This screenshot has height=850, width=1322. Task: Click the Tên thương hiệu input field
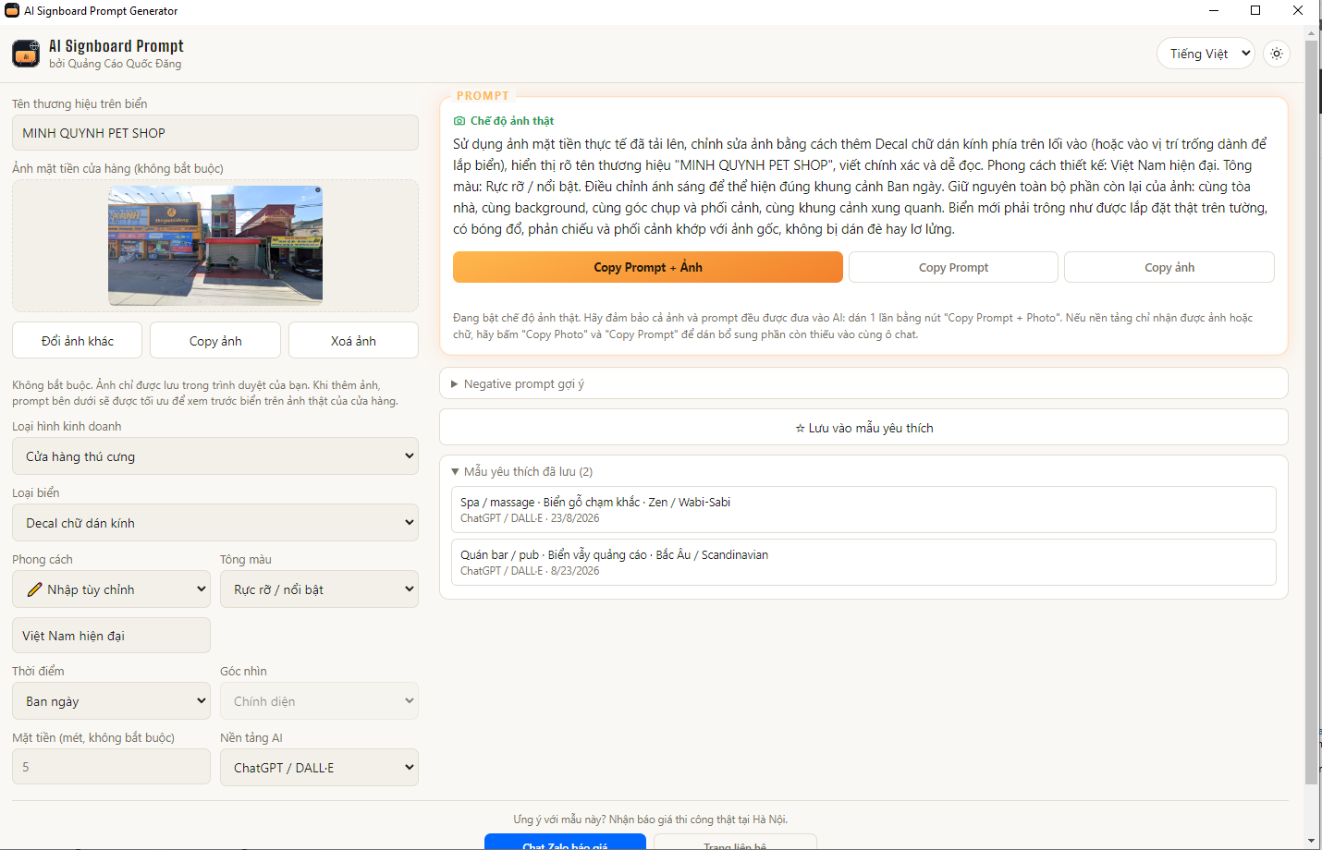[215, 133]
